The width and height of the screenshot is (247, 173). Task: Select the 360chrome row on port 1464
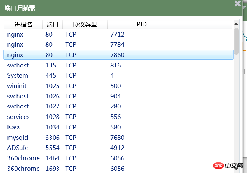[x=118, y=158]
